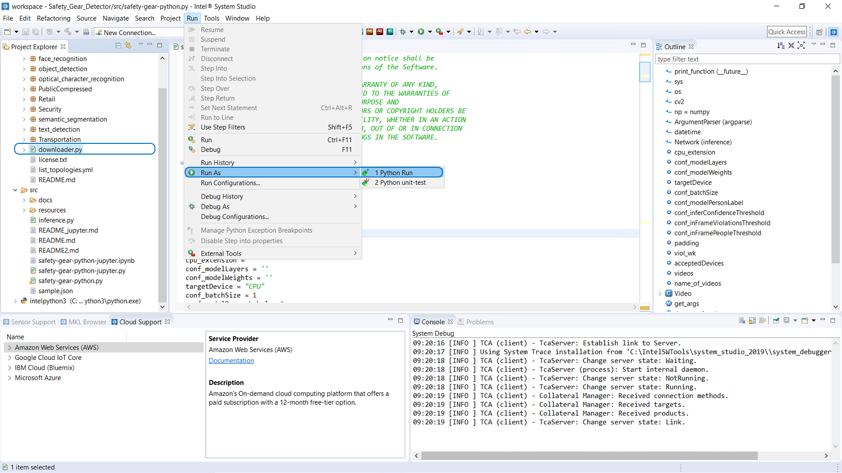Image resolution: width=842 pixels, height=473 pixels.
Task: Open Project Explorer view menu dropdown
Action: click(140, 45)
